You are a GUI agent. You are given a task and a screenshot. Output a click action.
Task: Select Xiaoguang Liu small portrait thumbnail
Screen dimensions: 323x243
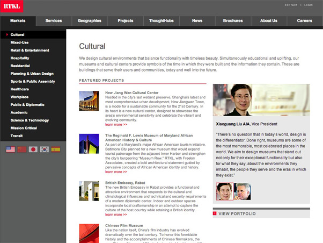(x=224, y=191)
